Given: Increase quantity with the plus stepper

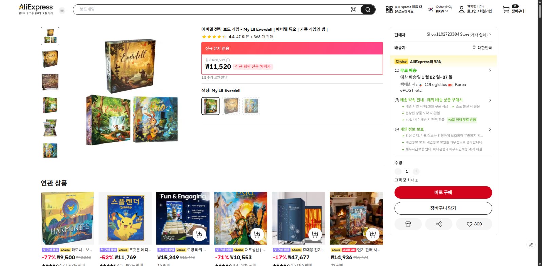Looking at the screenshot, I should point(416,171).
